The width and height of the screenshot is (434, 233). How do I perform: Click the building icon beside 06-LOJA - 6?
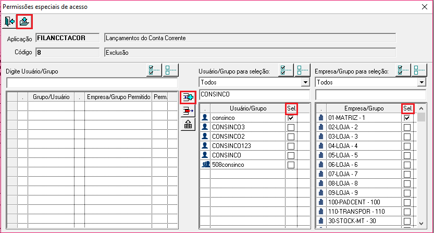[321, 165]
